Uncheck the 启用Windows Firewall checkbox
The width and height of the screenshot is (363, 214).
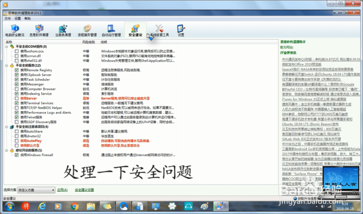(17, 155)
